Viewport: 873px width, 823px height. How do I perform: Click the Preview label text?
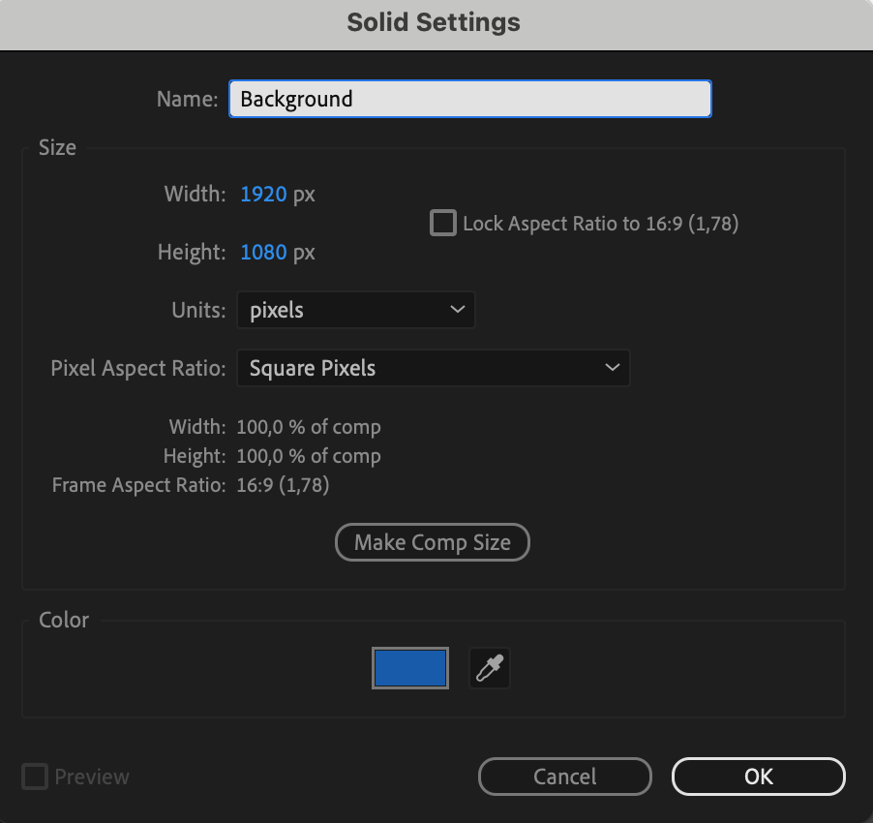[x=92, y=777]
